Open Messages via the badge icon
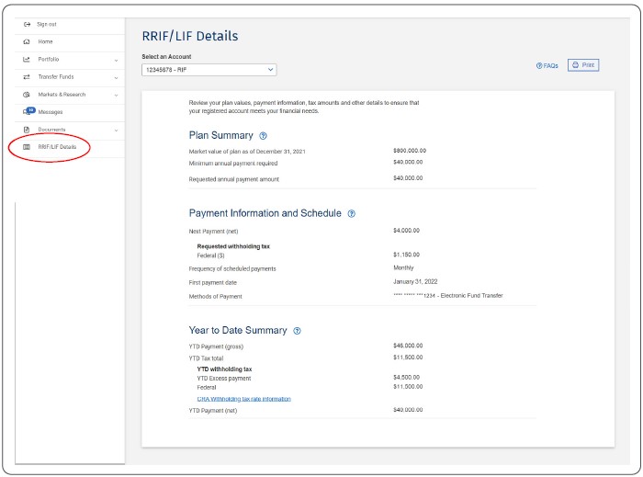Viewport: 643px width, 477px height. tap(28, 111)
